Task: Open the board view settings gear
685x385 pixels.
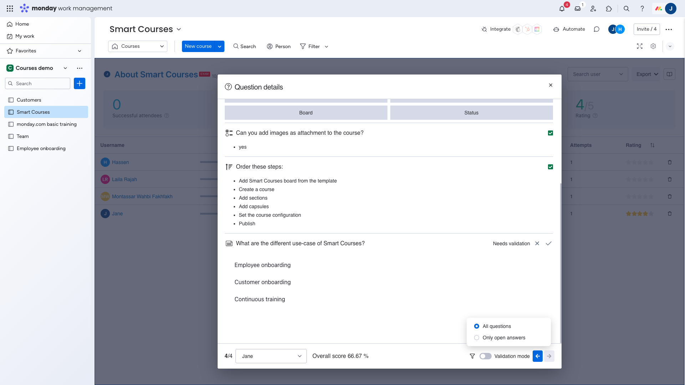Action: [653, 46]
